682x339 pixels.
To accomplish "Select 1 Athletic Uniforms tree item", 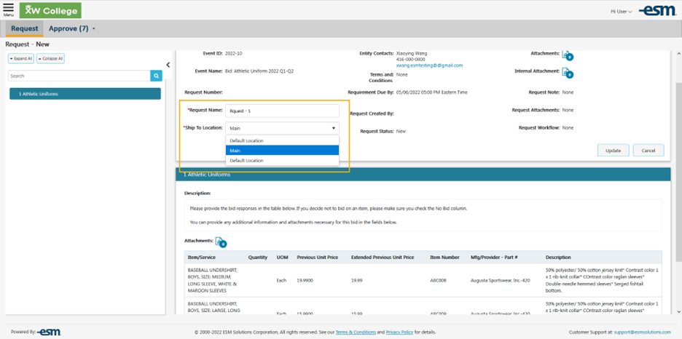I will 85,94.
